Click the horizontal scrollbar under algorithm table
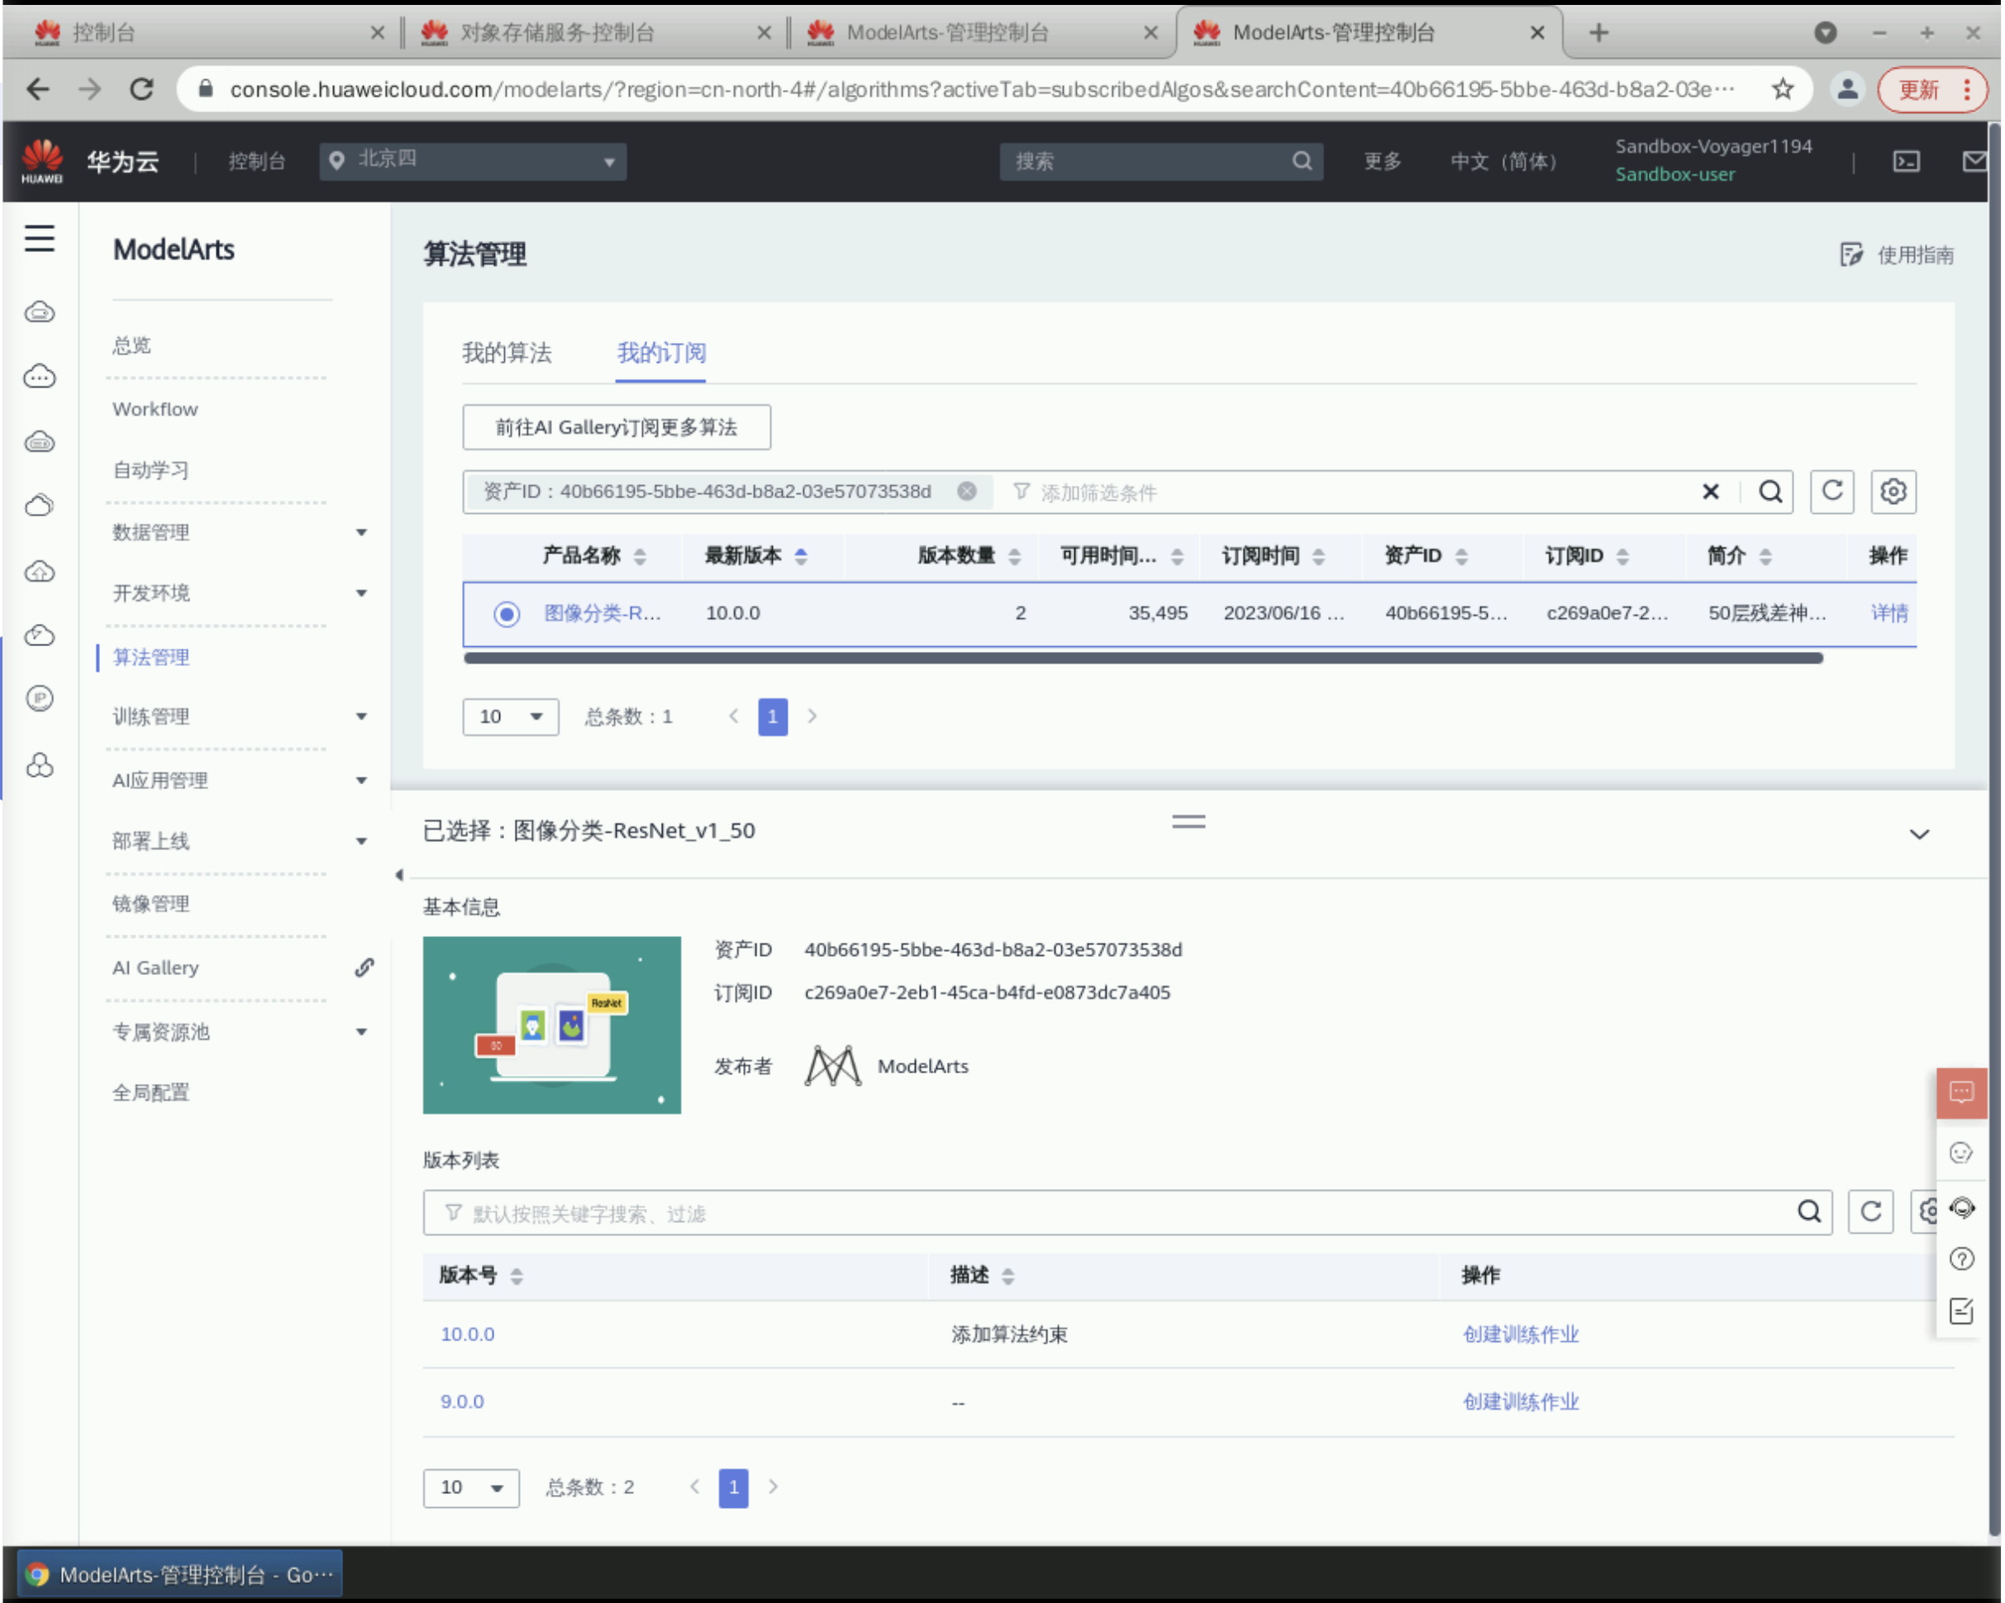Image resolution: width=2005 pixels, height=1603 pixels. point(1142,659)
